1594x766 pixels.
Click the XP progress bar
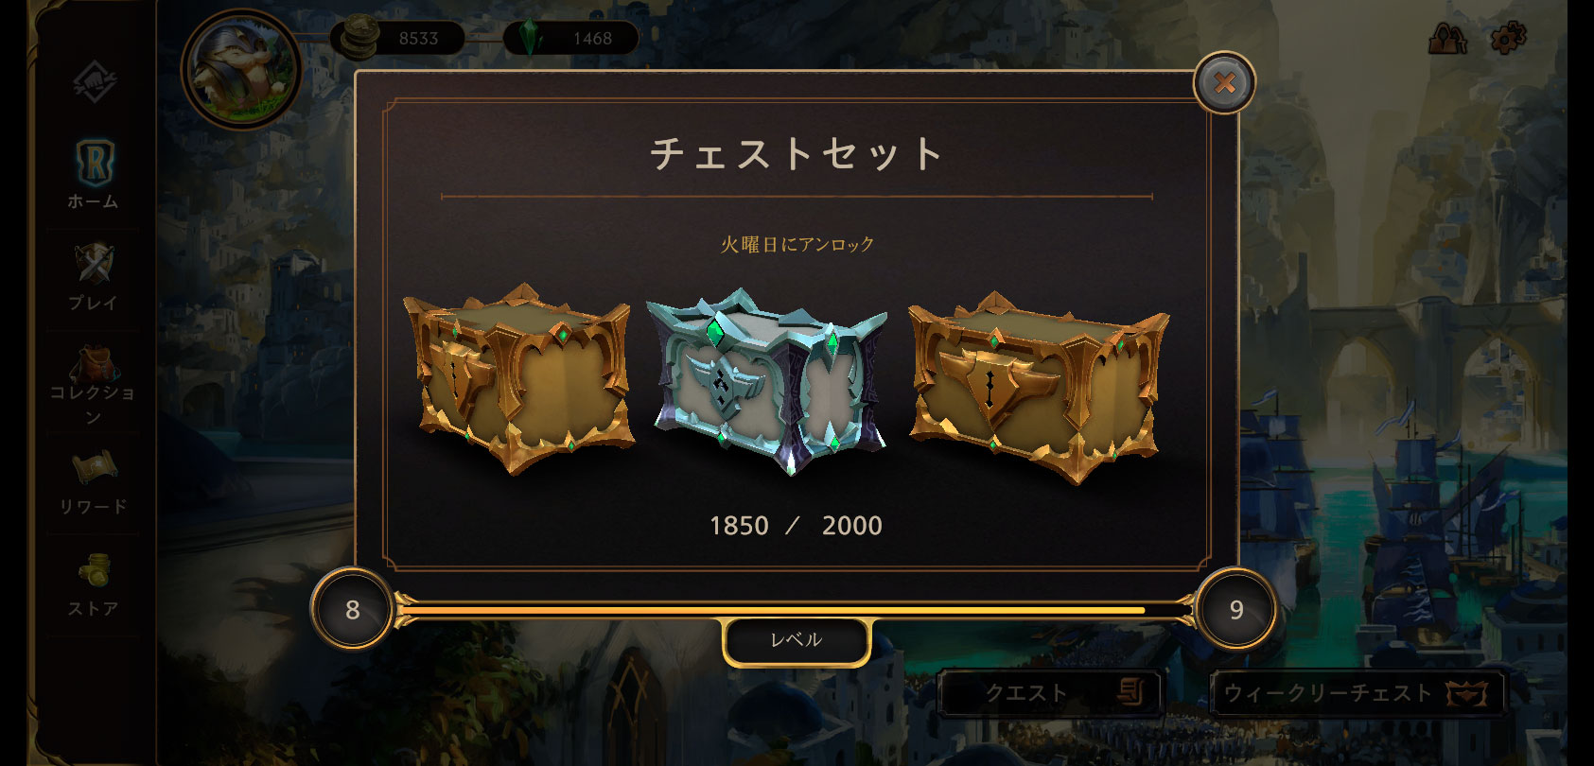pyautogui.click(x=794, y=610)
